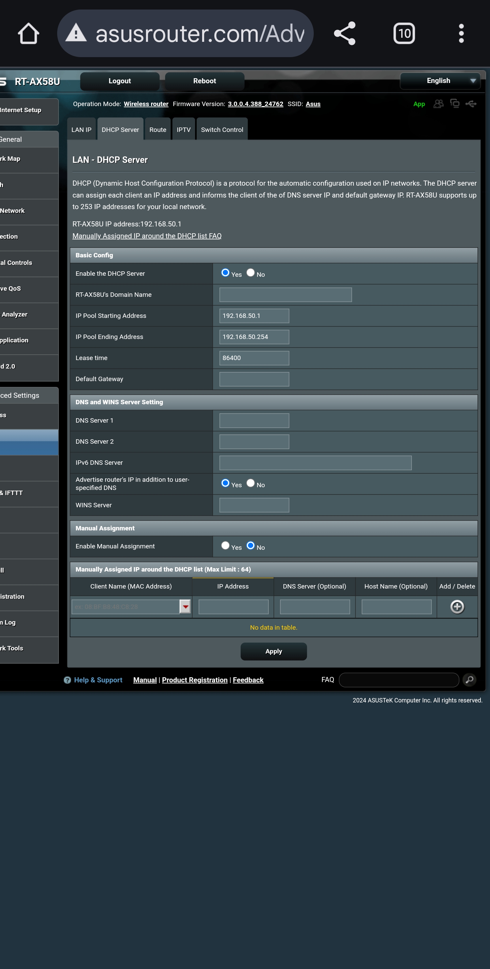Click the Host Name (Optional) field
The width and height of the screenshot is (490, 969).
[396, 606]
